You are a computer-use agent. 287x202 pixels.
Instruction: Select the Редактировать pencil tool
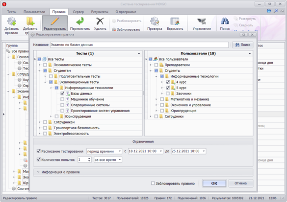[55, 21]
